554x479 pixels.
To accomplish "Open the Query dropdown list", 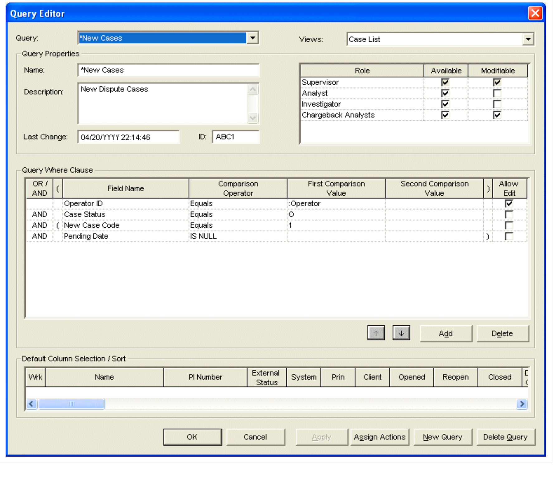I will [252, 38].
